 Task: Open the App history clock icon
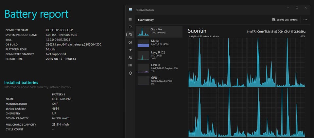click(130, 42)
